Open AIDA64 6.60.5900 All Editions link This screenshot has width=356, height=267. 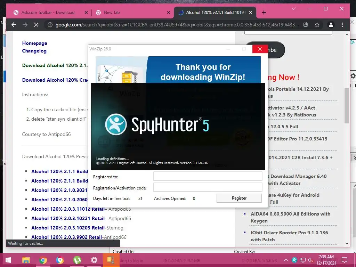pos(291,217)
